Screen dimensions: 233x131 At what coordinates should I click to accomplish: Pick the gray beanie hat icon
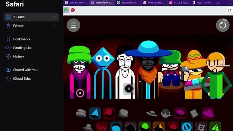pos(81,113)
